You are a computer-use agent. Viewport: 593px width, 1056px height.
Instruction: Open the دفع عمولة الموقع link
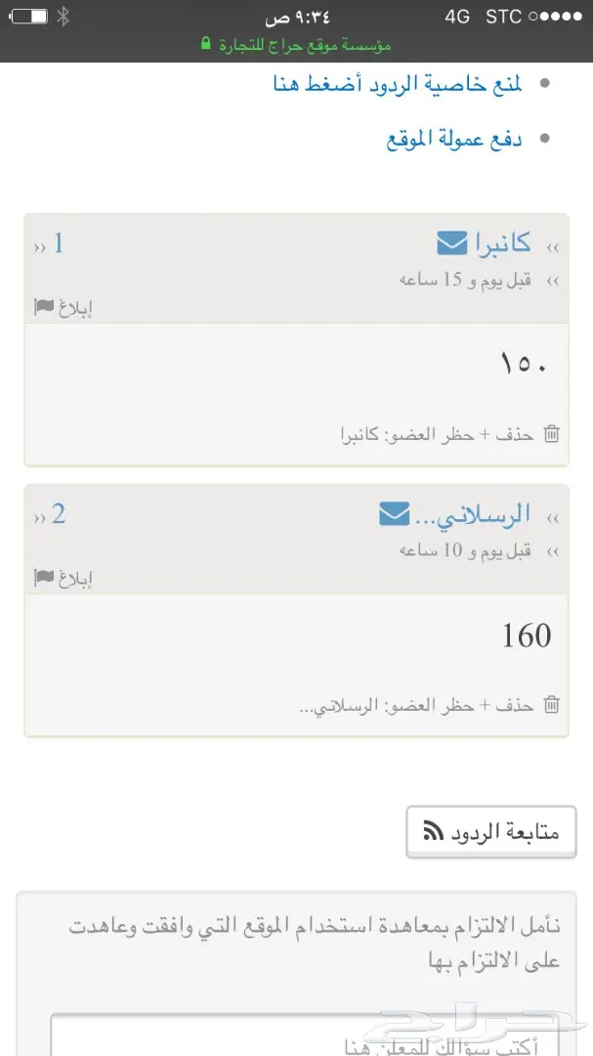pyautogui.click(x=455, y=138)
